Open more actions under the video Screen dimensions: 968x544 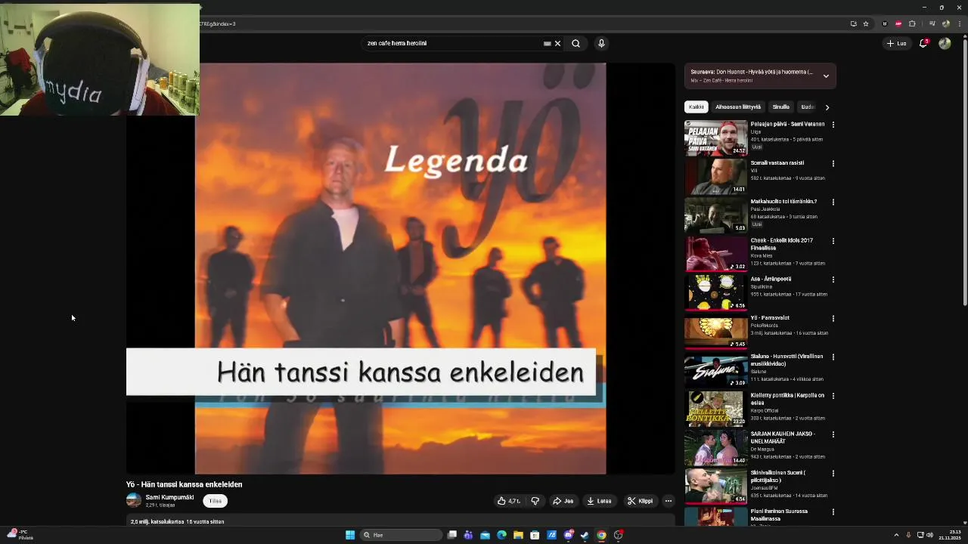point(668,501)
